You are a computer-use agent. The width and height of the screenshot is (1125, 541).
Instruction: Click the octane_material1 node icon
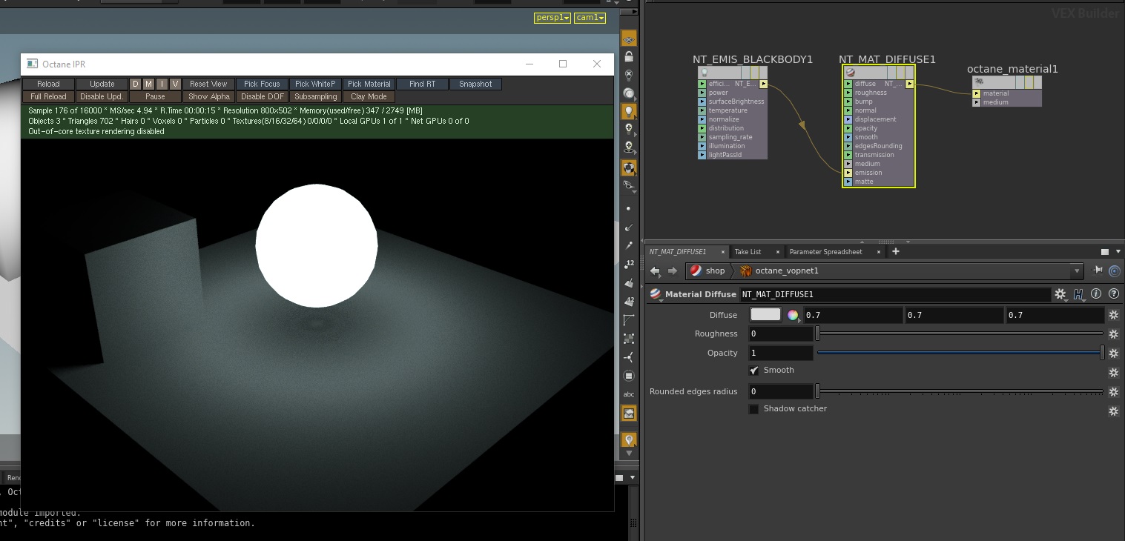980,82
